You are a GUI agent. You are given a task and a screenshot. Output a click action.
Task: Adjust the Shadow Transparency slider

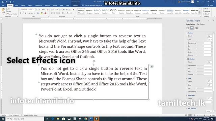(x=200, y=43)
